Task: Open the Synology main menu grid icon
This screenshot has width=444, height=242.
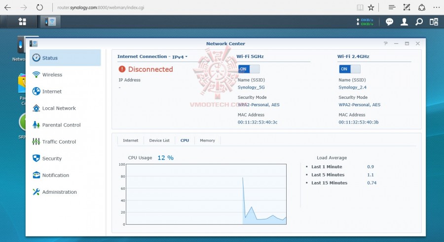Action: pyautogui.click(x=22, y=22)
